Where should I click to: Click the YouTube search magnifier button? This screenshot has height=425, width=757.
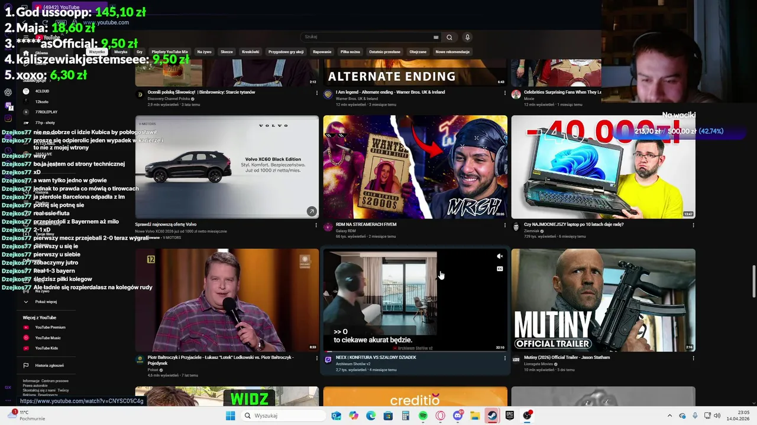(x=449, y=37)
